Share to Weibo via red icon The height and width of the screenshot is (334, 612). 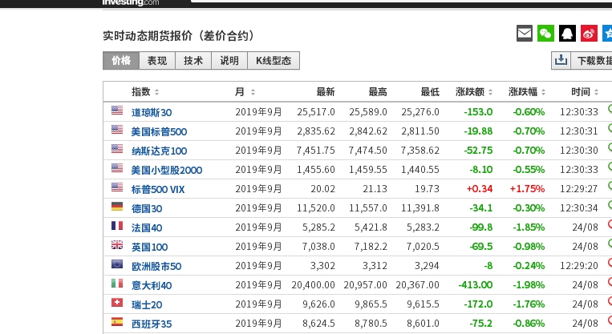tap(589, 34)
